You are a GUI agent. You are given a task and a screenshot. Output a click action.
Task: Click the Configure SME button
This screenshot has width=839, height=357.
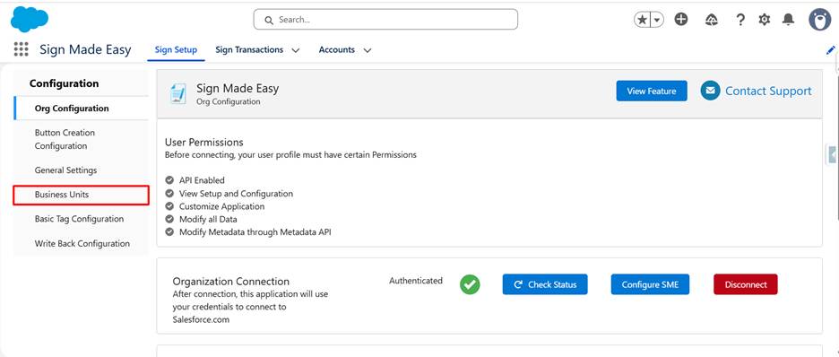[x=650, y=284]
